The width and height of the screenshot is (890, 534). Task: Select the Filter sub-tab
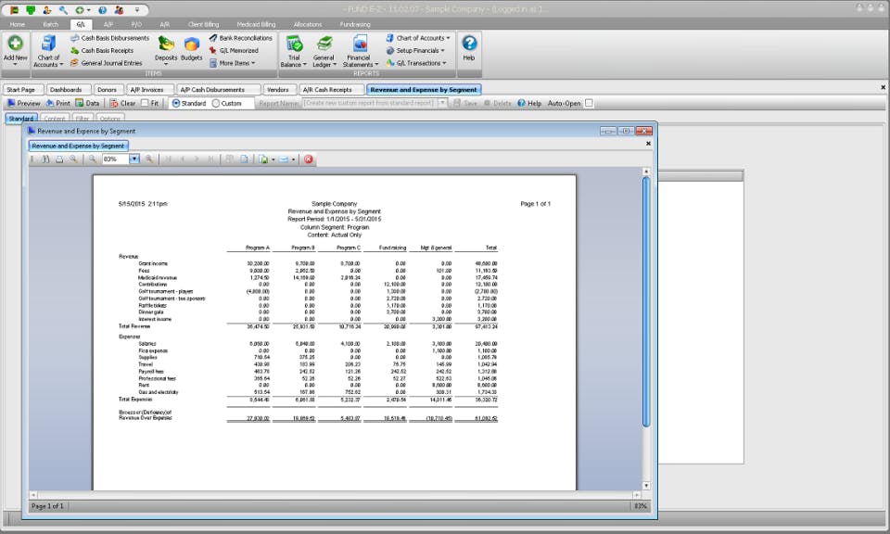tap(83, 119)
